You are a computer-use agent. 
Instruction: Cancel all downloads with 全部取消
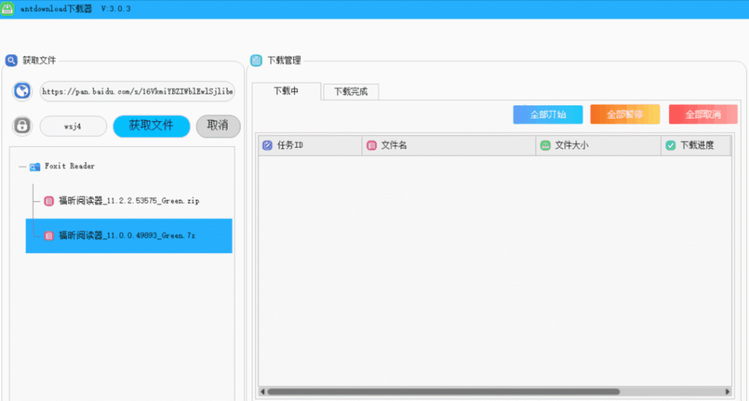[703, 115]
